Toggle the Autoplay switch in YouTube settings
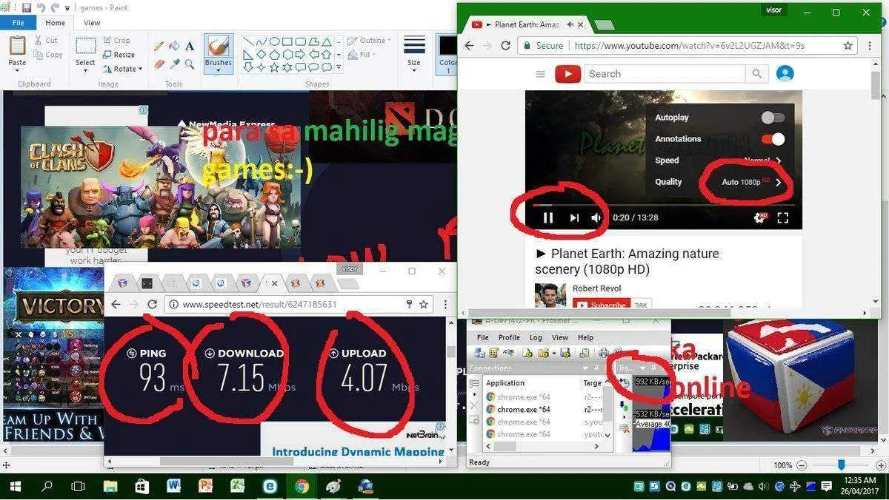Screen dimensions: 889x500 click(x=773, y=118)
